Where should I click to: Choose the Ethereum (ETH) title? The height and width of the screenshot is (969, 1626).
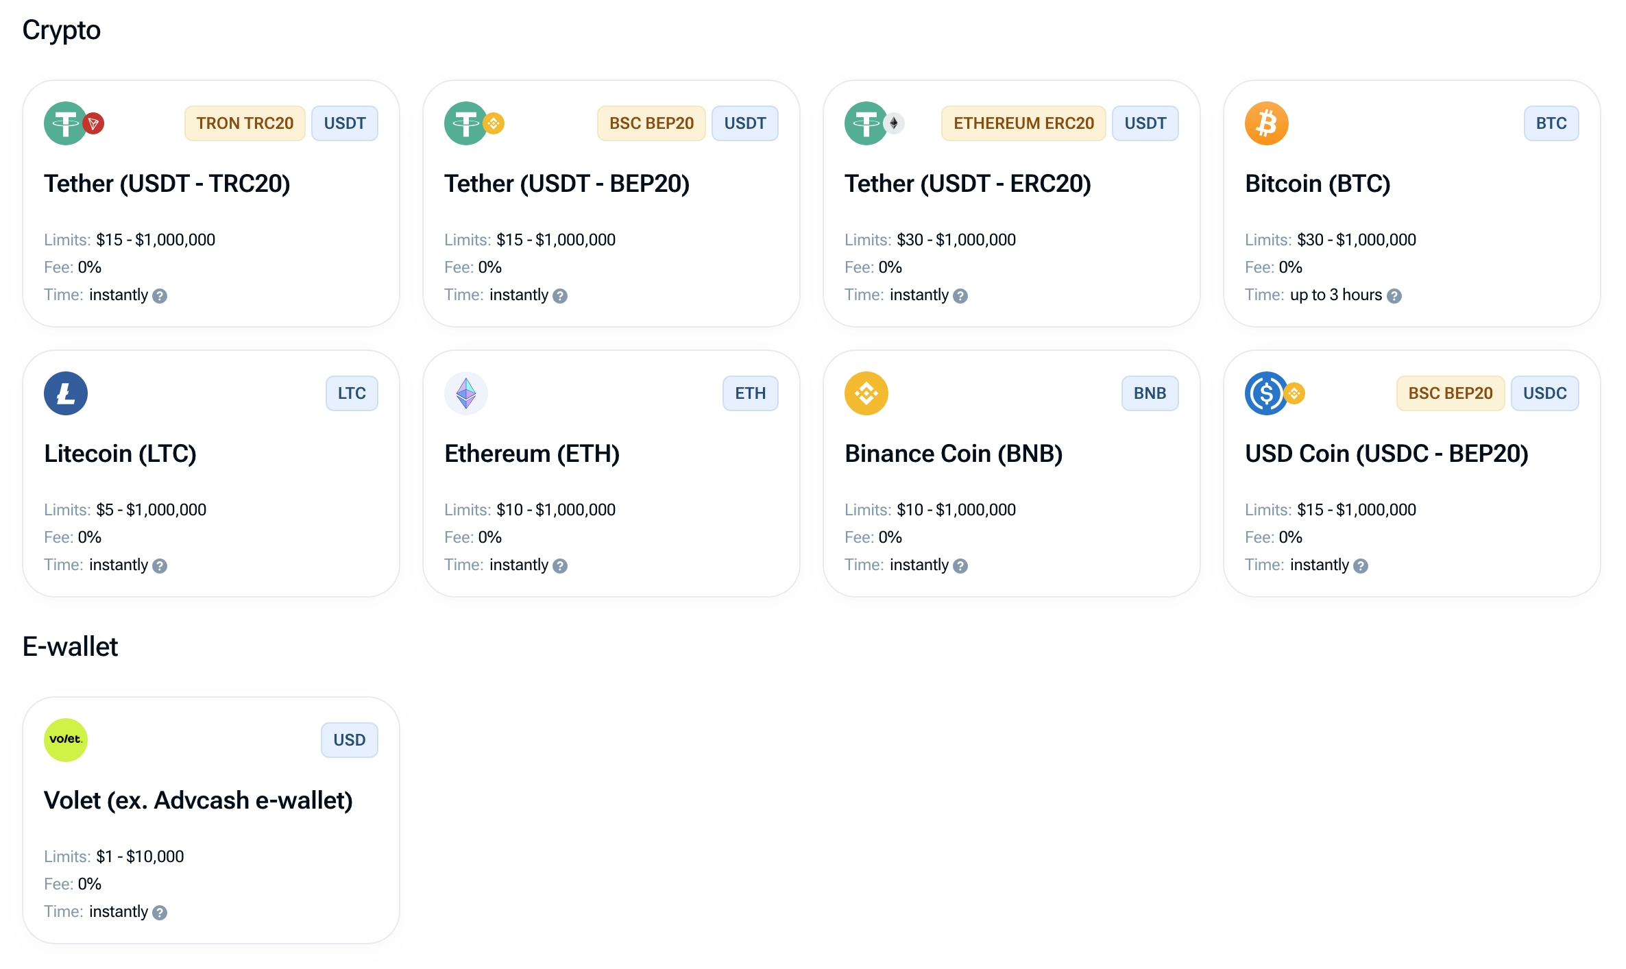click(532, 454)
